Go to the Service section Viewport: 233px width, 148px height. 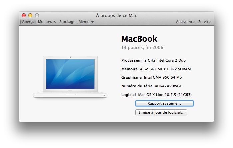(204, 22)
